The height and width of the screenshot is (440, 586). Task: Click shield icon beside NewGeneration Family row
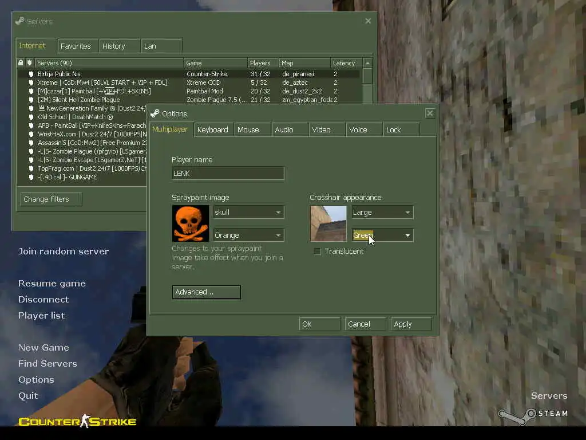pos(31,108)
